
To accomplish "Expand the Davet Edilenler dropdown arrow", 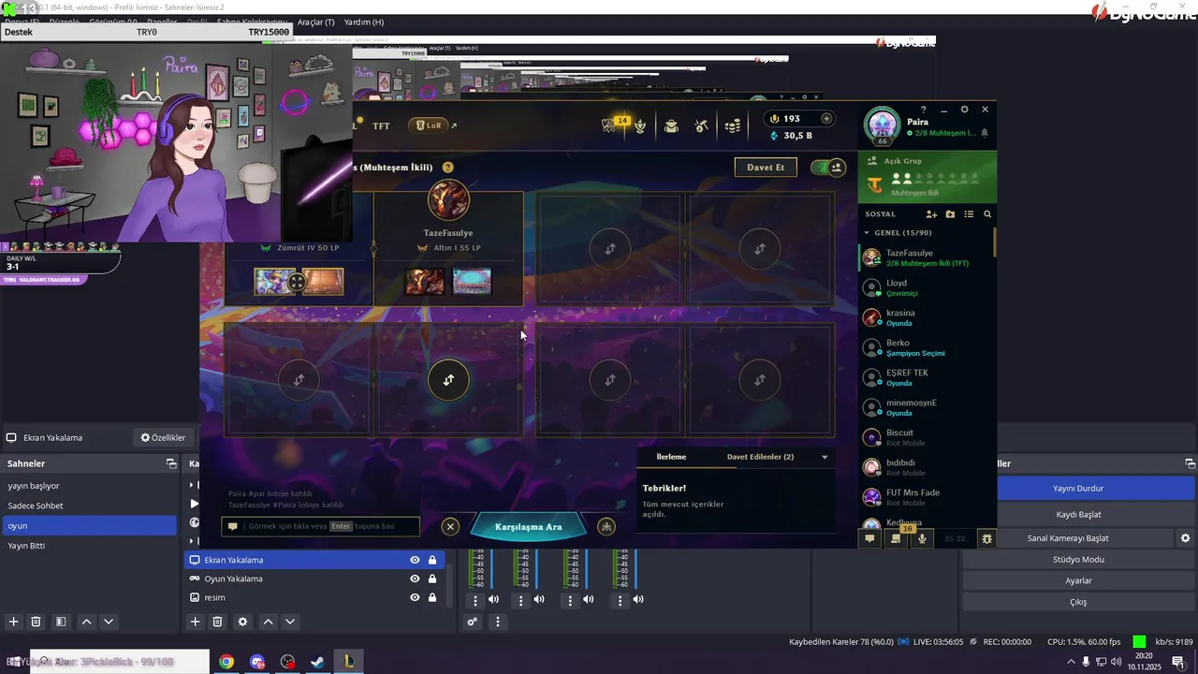I will [825, 457].
